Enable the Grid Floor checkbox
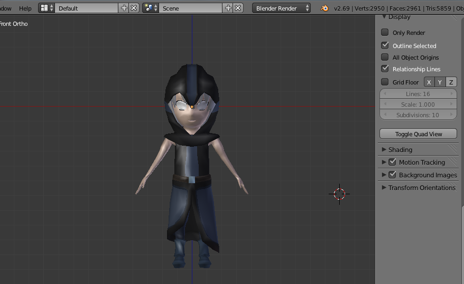Viewport: 464px width, 284px height. tap(385, 82)
